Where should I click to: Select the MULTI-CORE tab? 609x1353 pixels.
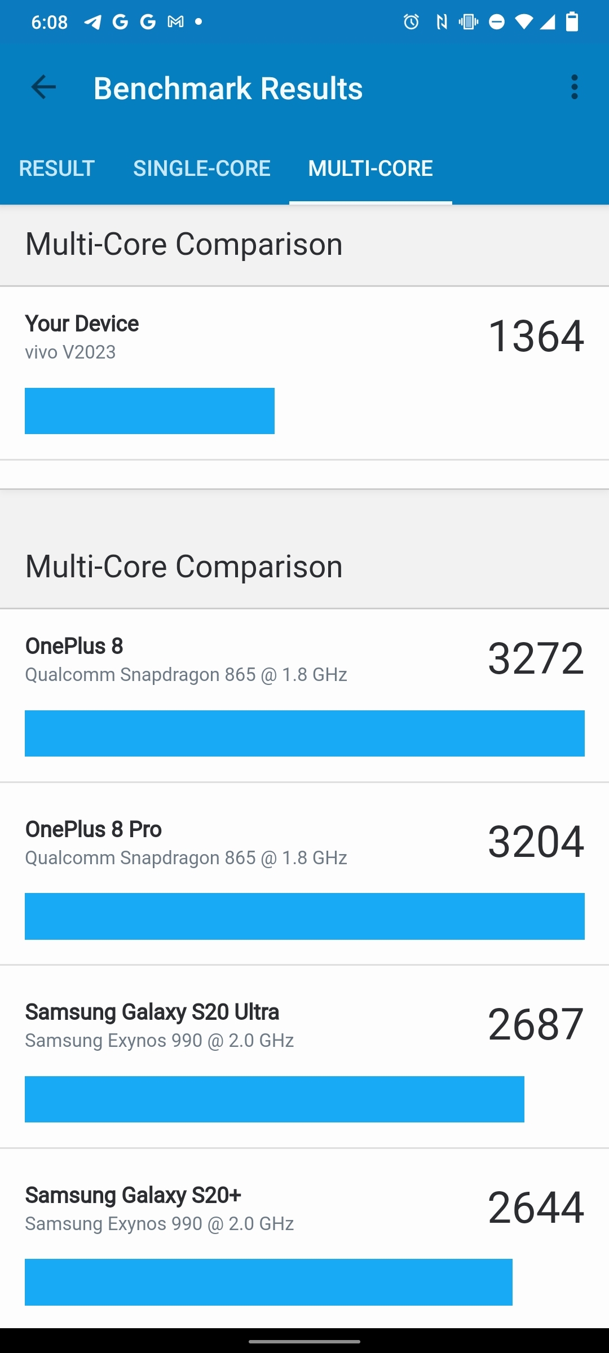[x=370, y=168]
